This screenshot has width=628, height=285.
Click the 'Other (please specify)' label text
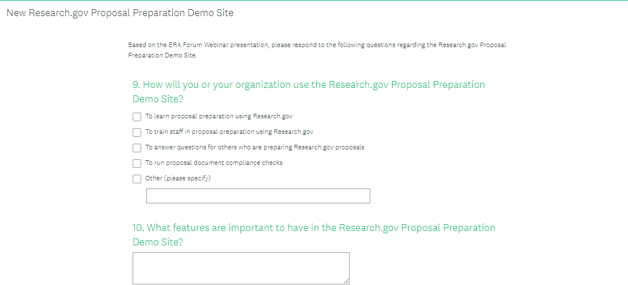coord(178,178)
